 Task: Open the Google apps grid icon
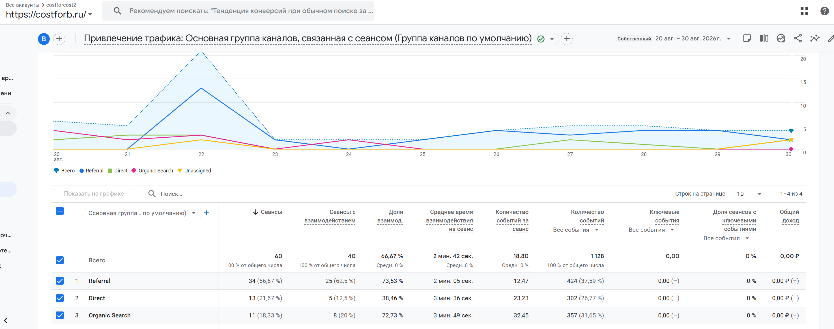coord(804,11)
